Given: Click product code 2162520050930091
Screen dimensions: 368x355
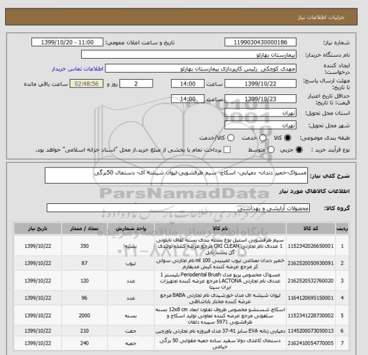Looking at the screenshot, I should [310, 263].
